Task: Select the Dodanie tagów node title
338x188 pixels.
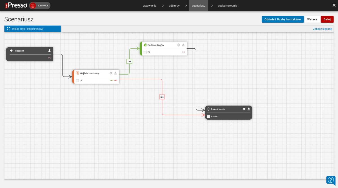Action: tap(156, 45)
